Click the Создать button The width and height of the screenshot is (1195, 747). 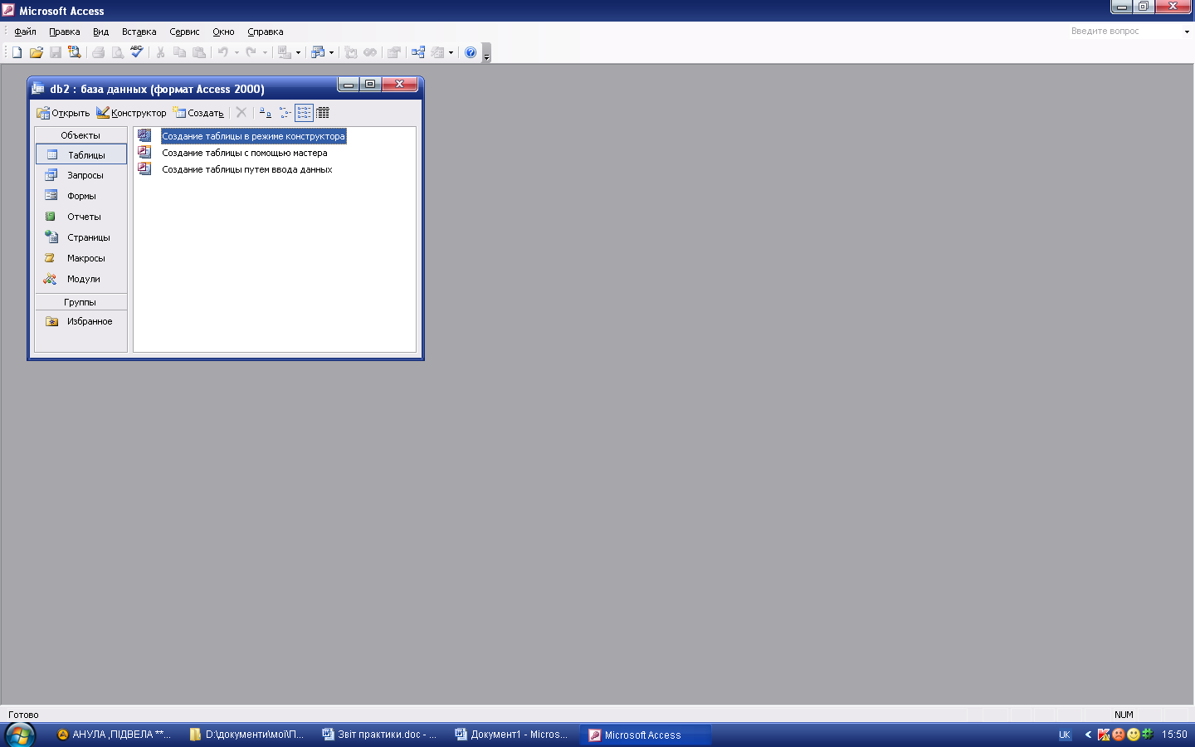tap(198, 112)
